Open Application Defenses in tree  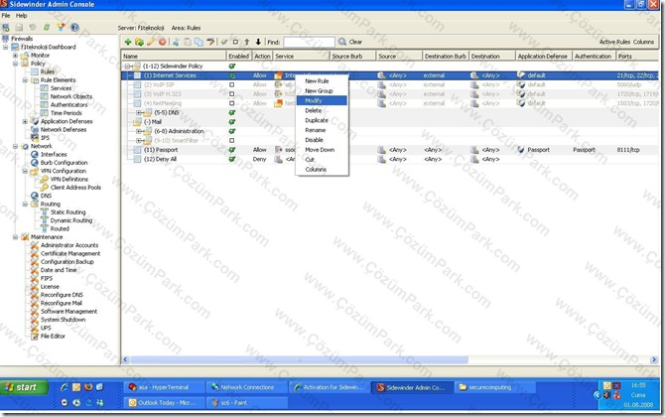(x=66, y=121)
